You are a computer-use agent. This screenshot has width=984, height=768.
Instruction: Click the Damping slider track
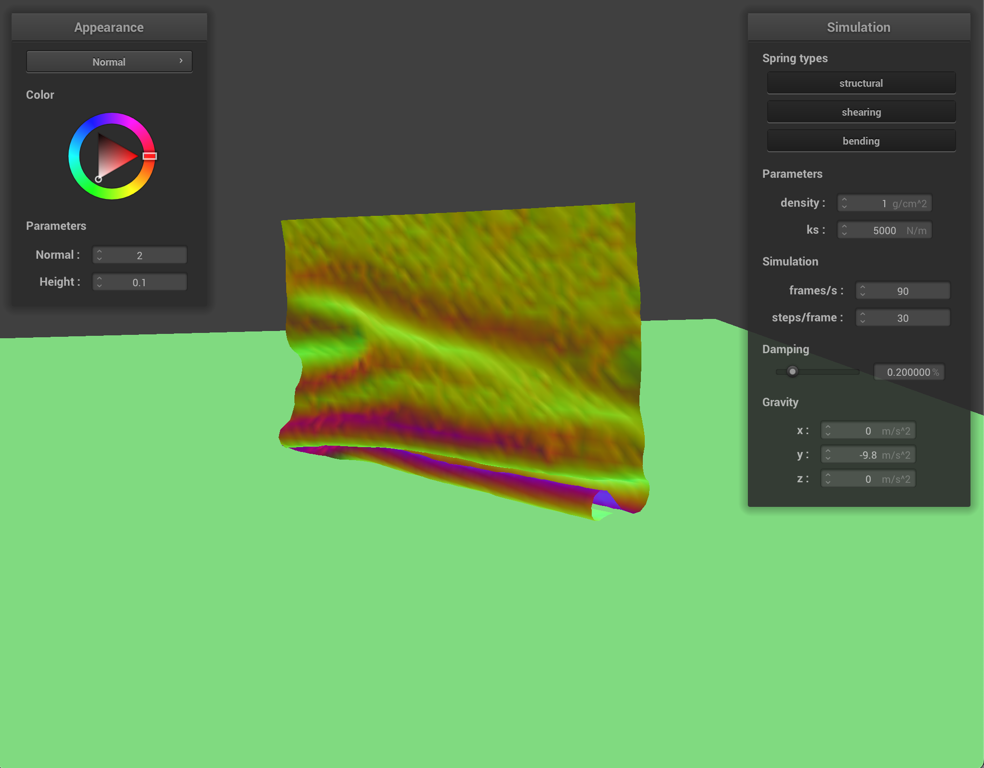click(817, 371)
